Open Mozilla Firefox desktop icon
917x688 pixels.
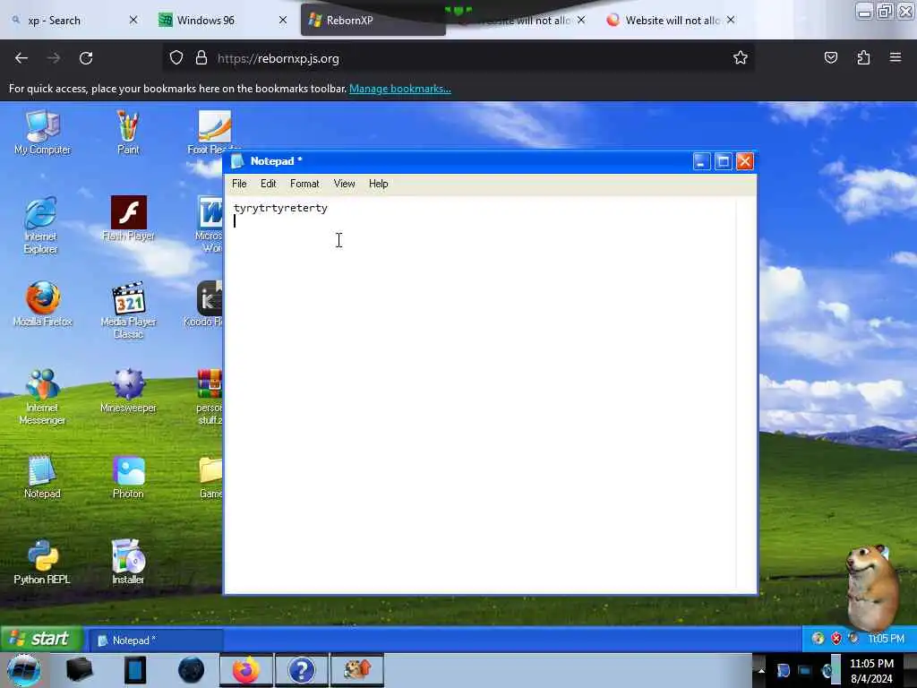(x=42, y=305)
